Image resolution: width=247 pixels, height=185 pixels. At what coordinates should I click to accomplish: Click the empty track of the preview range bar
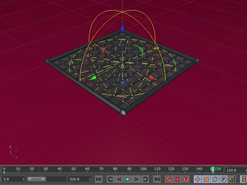(56, 179)
